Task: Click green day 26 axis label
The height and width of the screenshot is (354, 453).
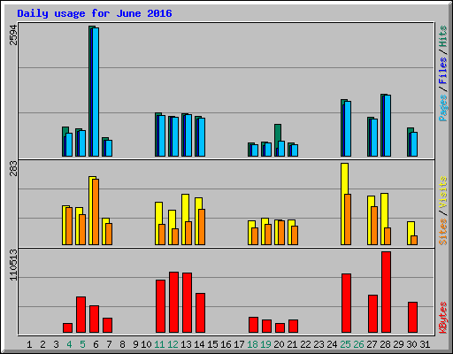Action: point(358,344)
